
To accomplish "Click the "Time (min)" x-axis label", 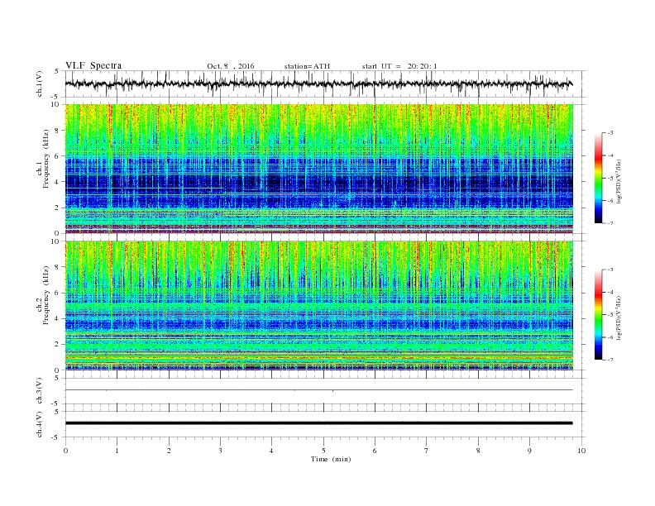I will pyautogui.click(x=331, y=459).
